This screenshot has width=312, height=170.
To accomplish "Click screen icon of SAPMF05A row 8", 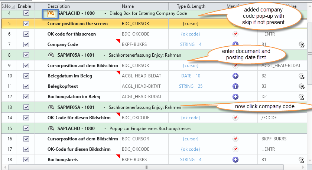I will [x=51, y=55].
